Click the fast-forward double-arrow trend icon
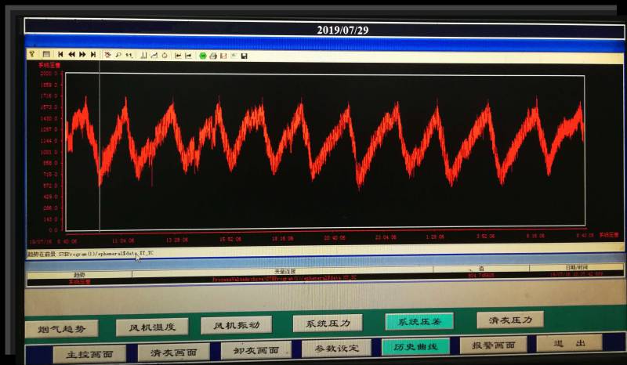 click(x=82, y=55)
